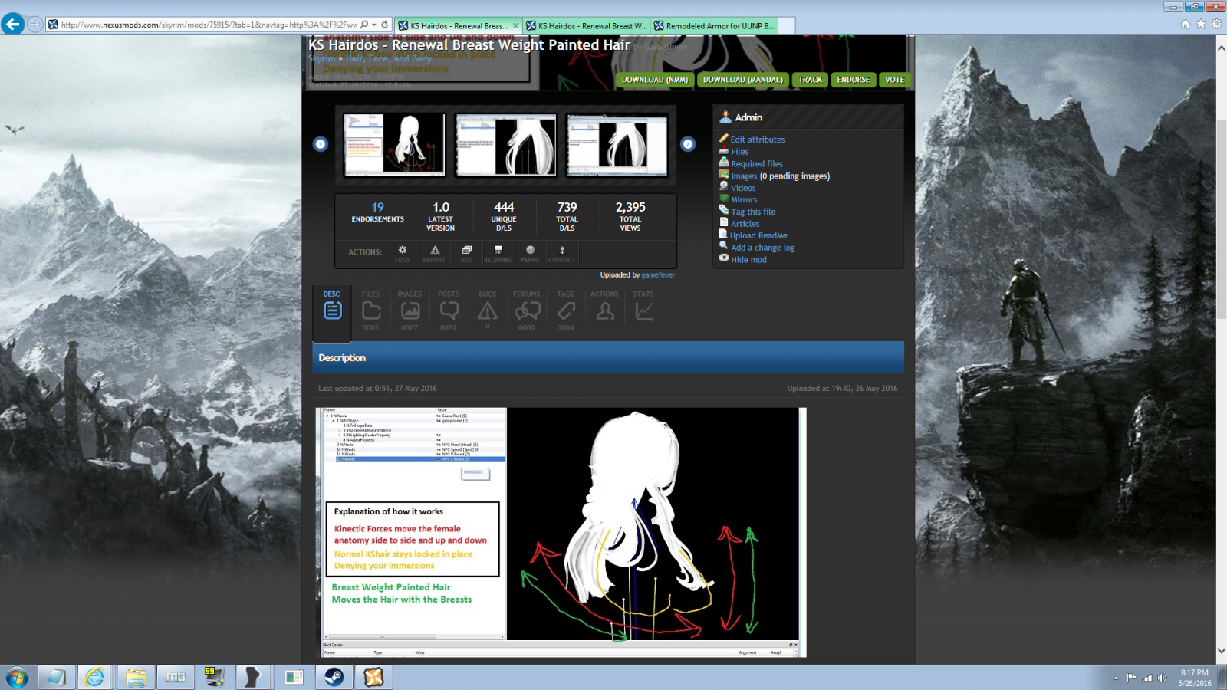
Task: Click Edit attributes in Admin panel
Action: [758, 140]
